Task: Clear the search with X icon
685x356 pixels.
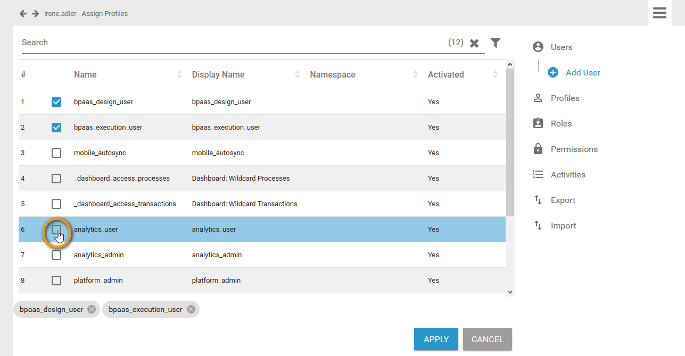Action: tap(474, 43)
